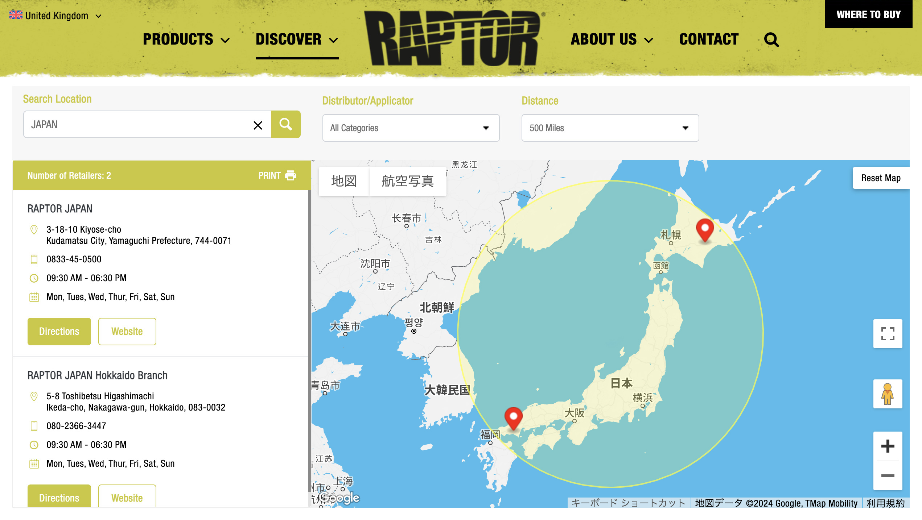Switch map to 地図 view
This screenshot has width=922, height=520.
click(x=344, y=181)
